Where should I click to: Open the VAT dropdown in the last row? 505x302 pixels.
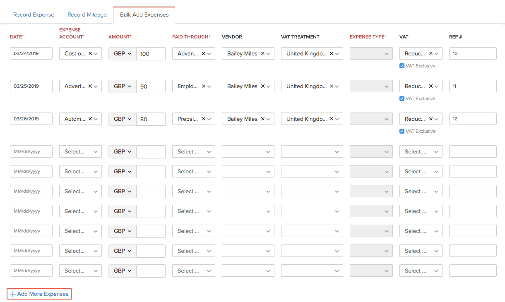(421, 271)
